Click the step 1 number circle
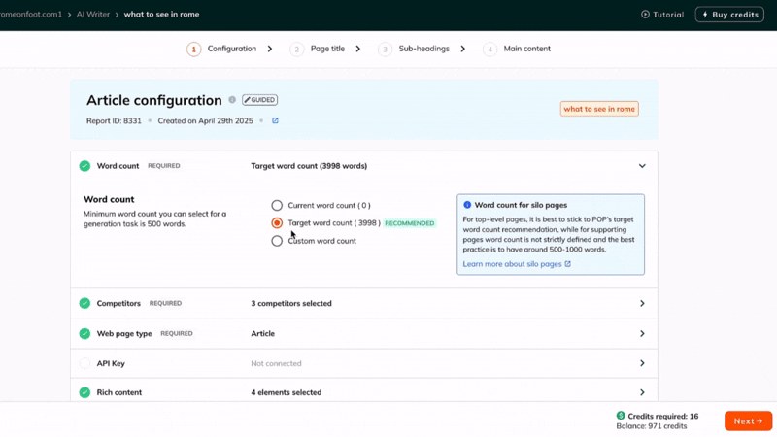This screenshot has width=777, height=437. (x=193, y=50)
